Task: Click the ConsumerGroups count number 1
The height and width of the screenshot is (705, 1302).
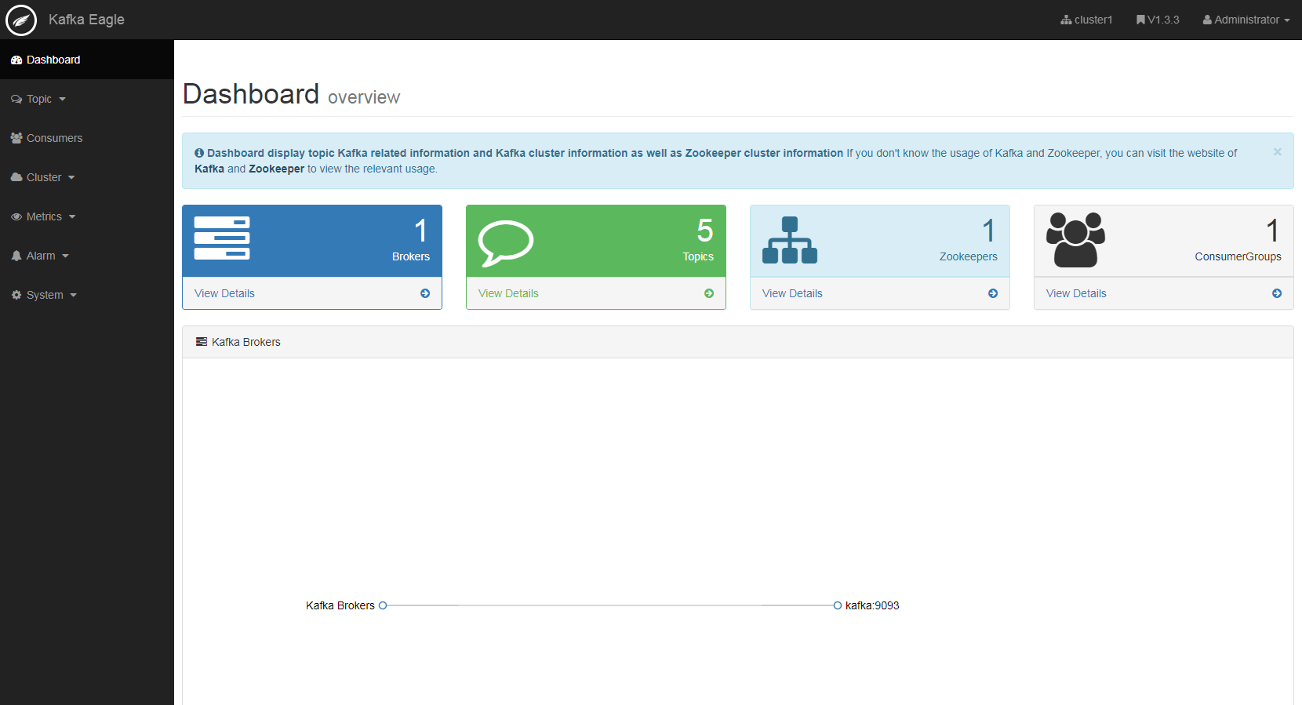Action: [1273, 231]
